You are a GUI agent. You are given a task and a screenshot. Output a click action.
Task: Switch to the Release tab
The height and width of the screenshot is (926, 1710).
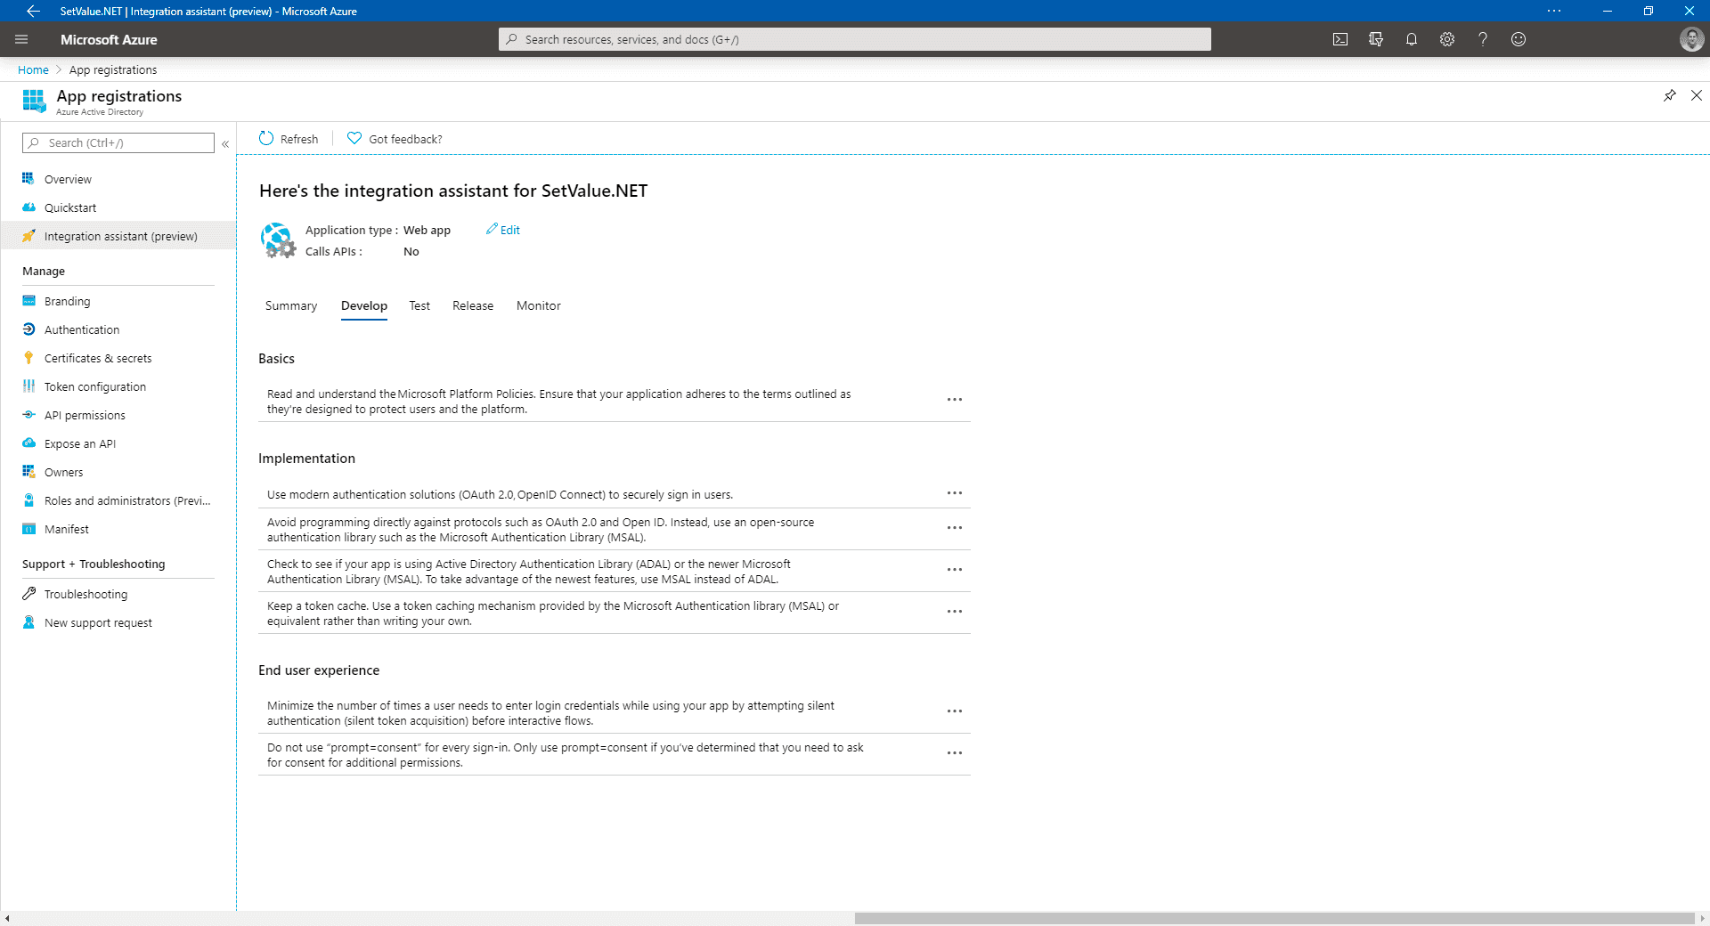(x=473, y=305)
